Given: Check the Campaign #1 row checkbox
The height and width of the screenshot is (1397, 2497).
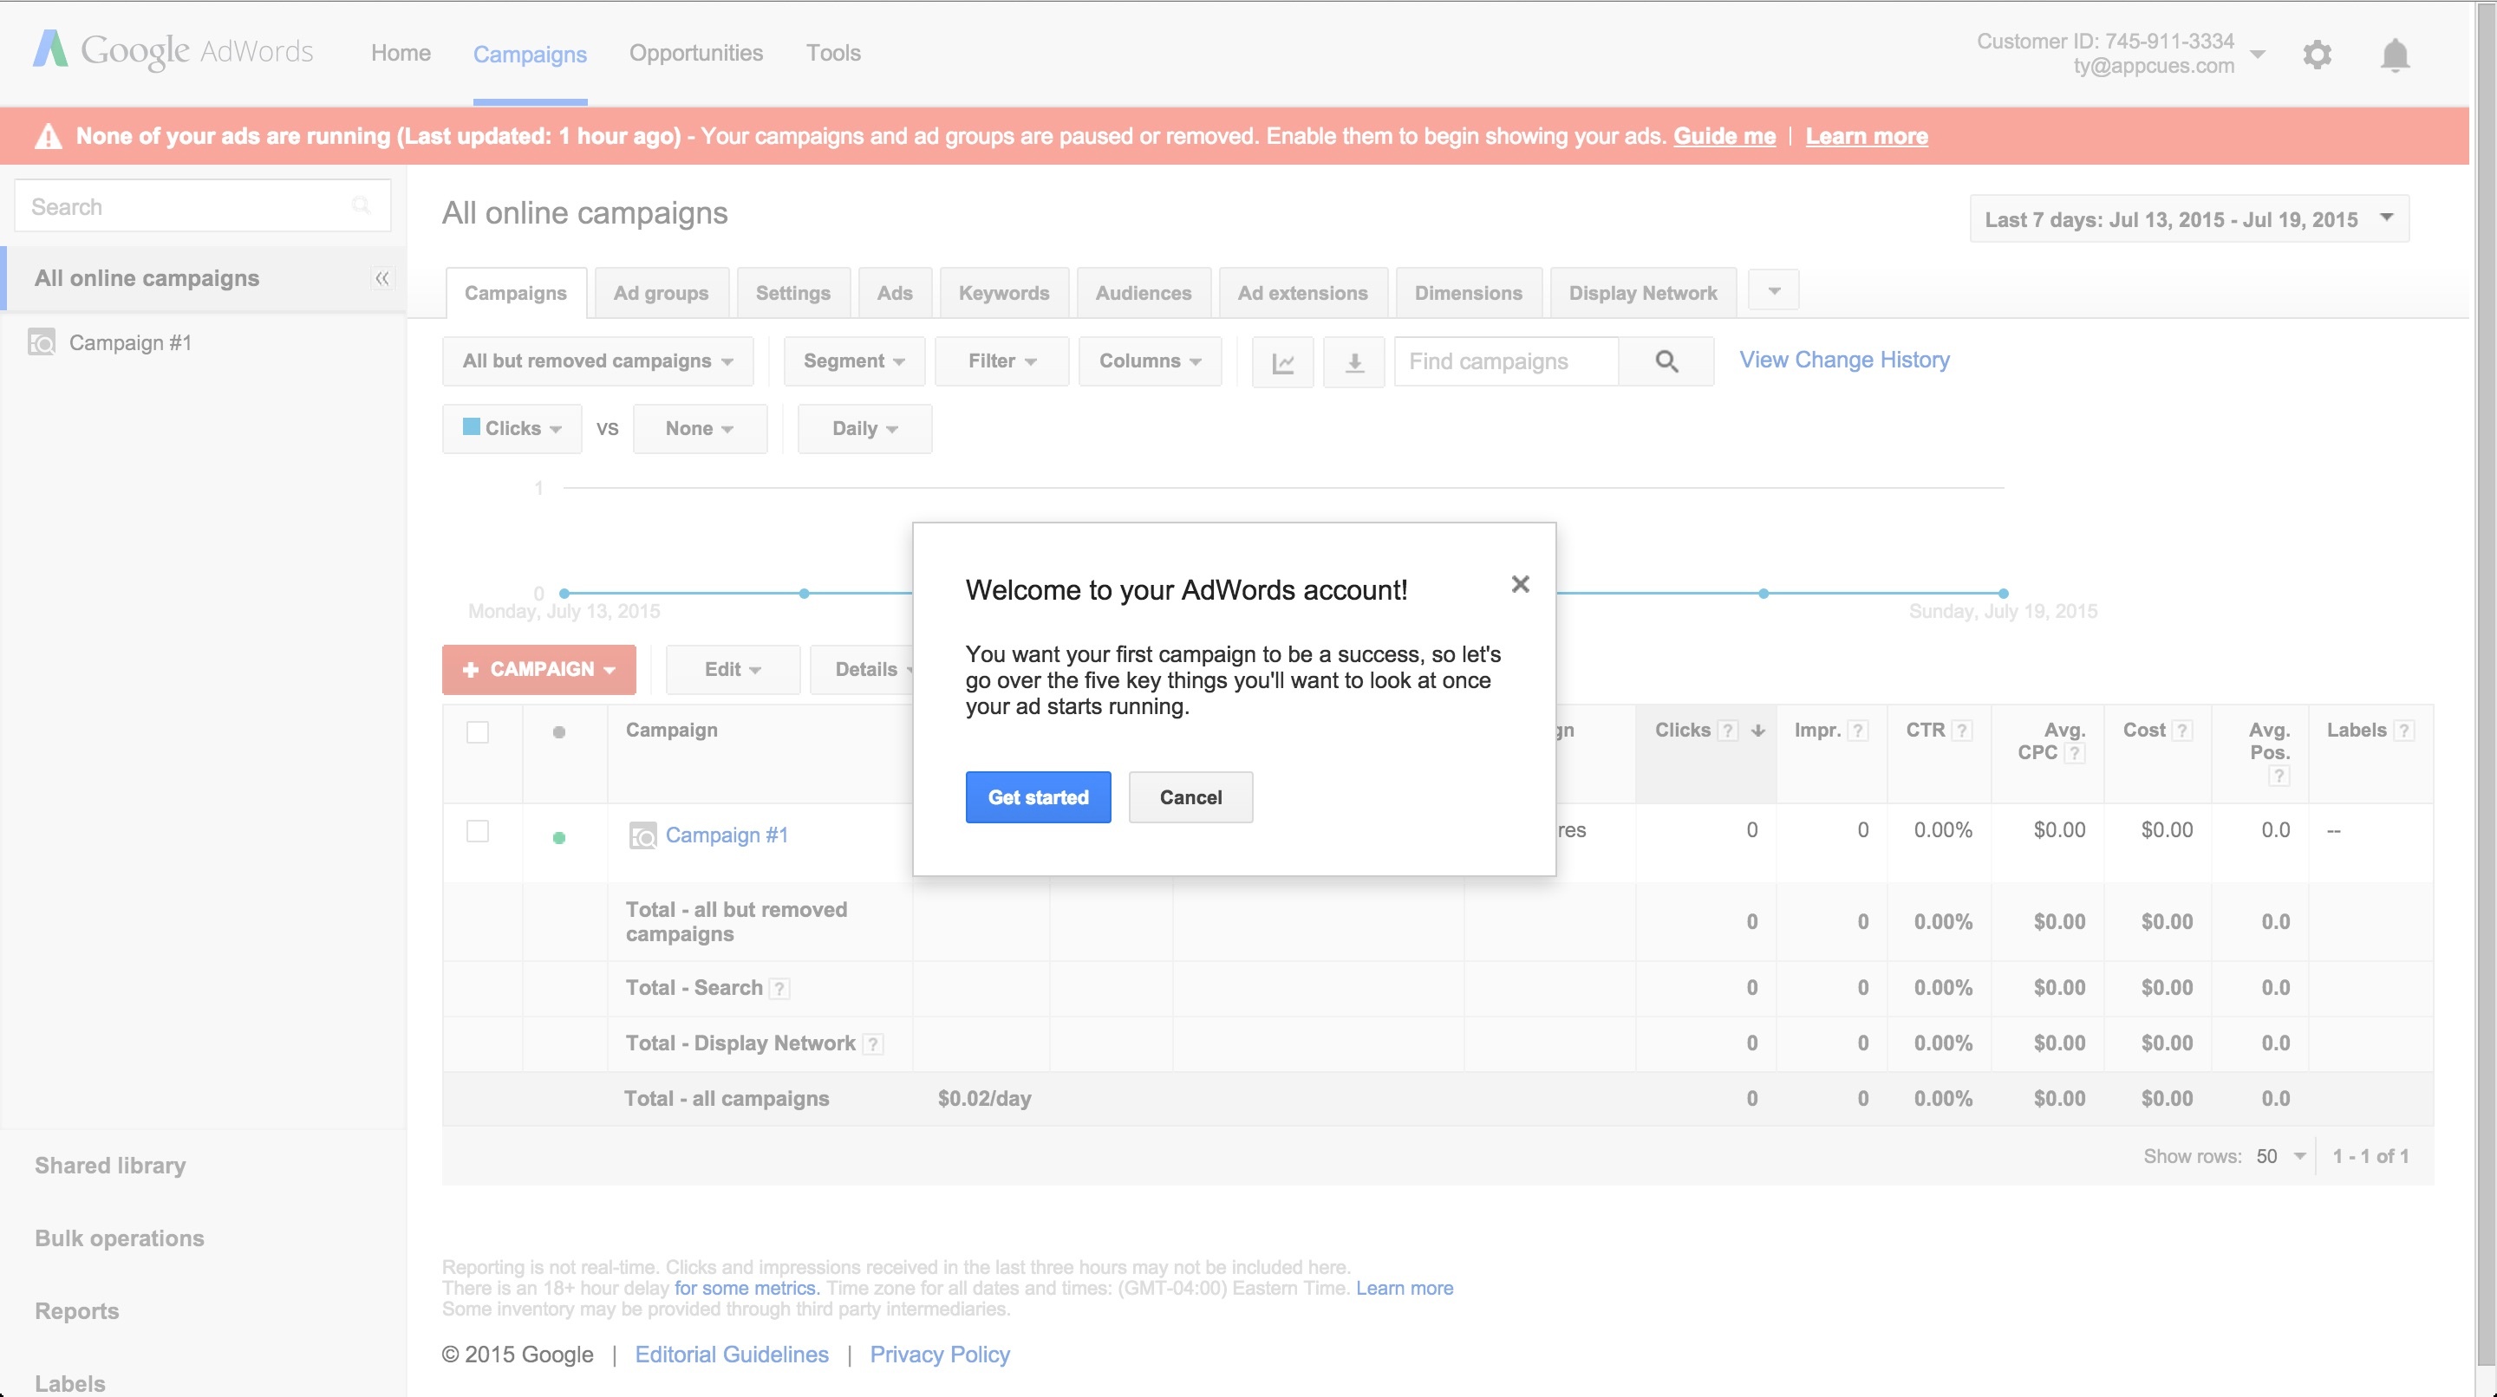Looking at the screenshot, I should [x=478, y=831].
